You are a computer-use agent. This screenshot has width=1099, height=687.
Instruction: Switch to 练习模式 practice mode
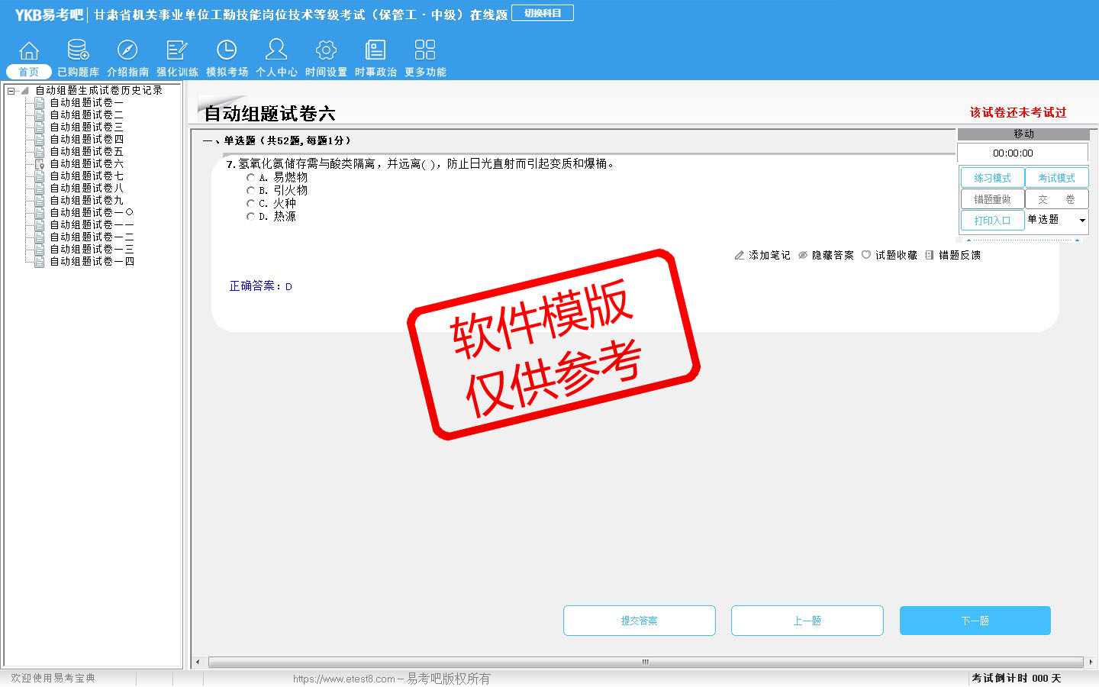[992, 178]
